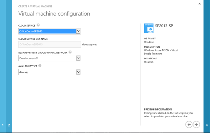Expand the Availability Set (None) dropdown
210x133 pixels.
click(78, 72)
